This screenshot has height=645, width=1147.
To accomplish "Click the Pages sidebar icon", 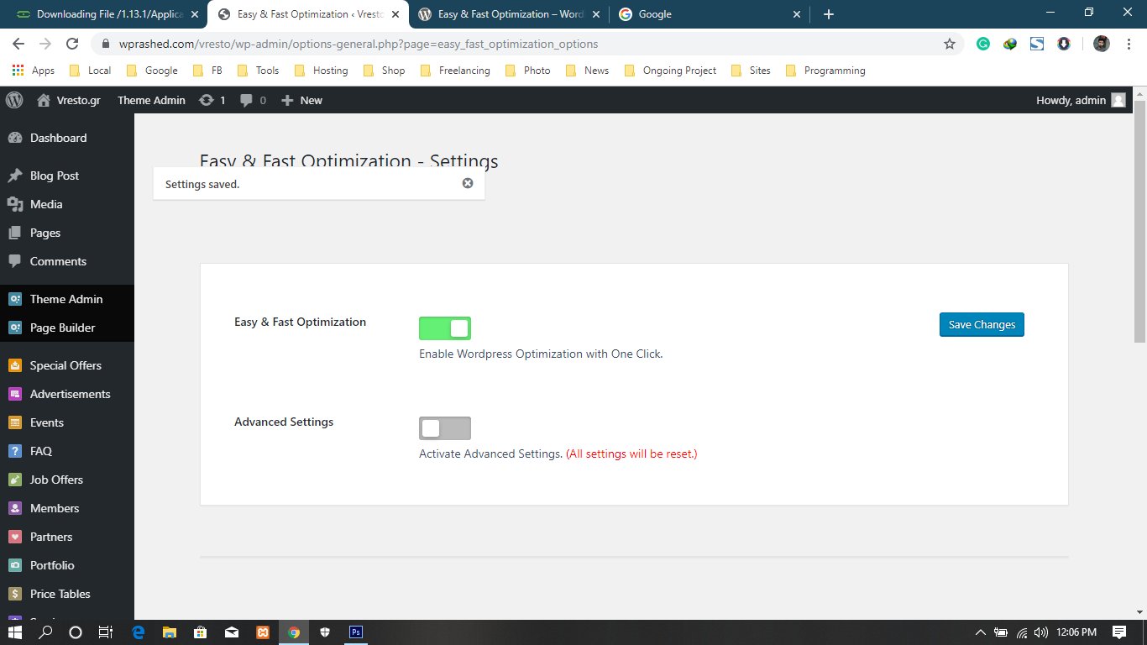I will pyautogui.click(x=15, y=233).
